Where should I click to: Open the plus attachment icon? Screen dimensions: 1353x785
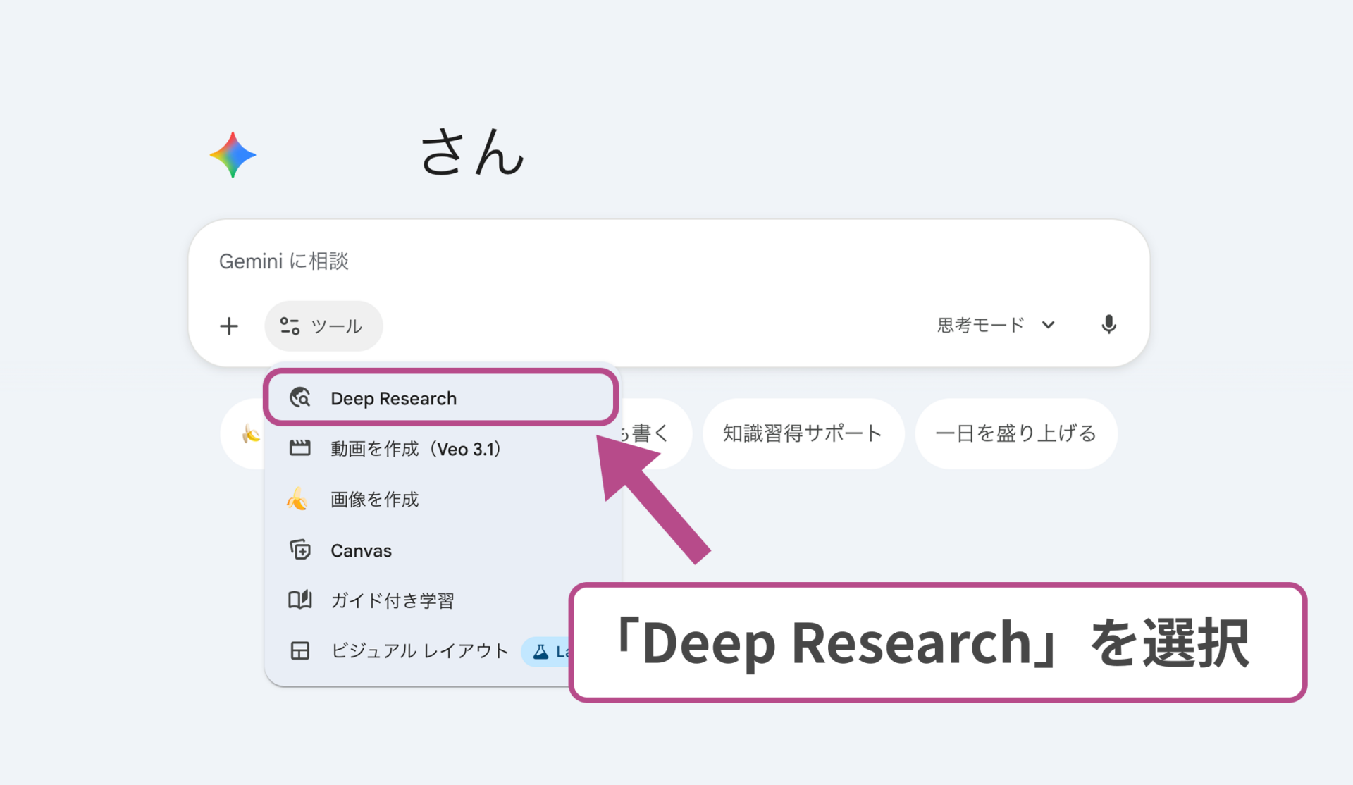(x=229, y=326)
